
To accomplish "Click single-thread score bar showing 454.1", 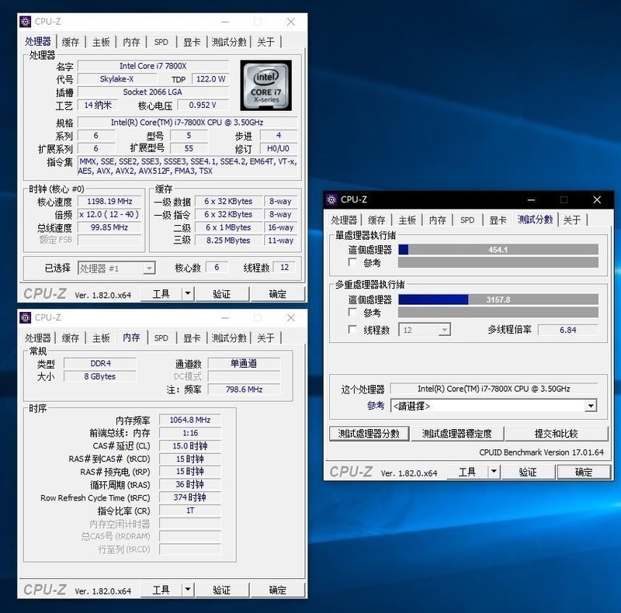I will coord(498,250).
